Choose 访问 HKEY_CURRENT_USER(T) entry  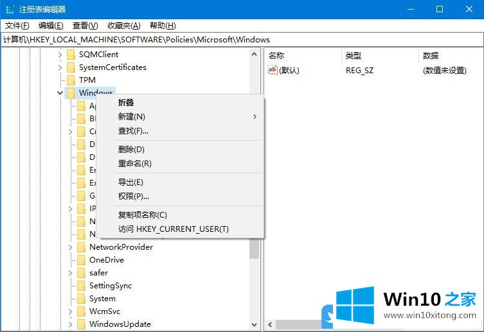[x=180, y=229]
